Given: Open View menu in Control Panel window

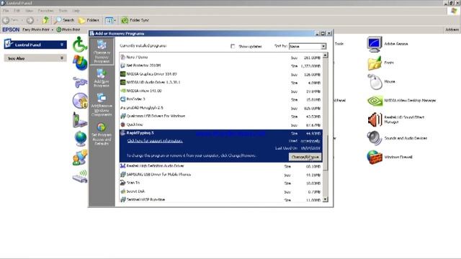Looking at the screenshot, I should [29, 11].
